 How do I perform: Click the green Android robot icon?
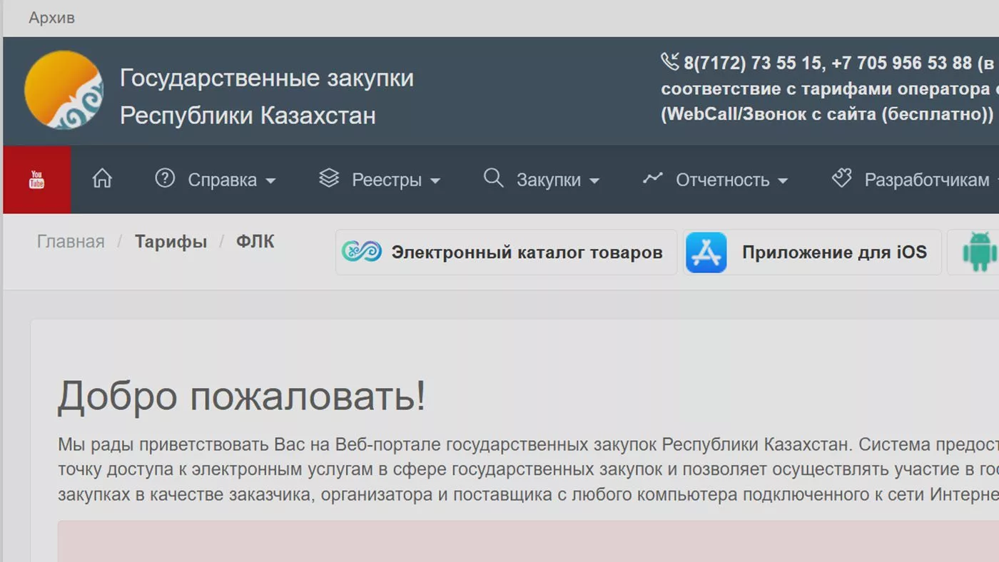(x=979, y=252)
